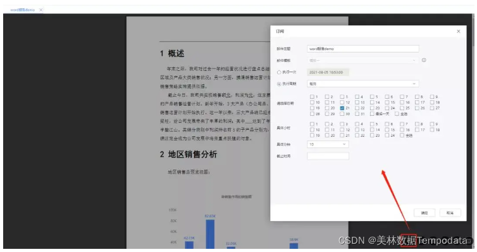
Task: Check day 27 in the date selection grid
Action: tap(432, 108)
